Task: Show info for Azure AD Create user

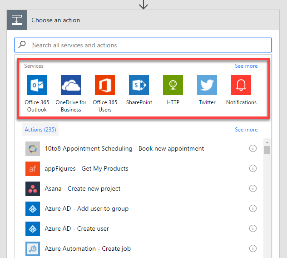Action: click(x=253, y=228)
